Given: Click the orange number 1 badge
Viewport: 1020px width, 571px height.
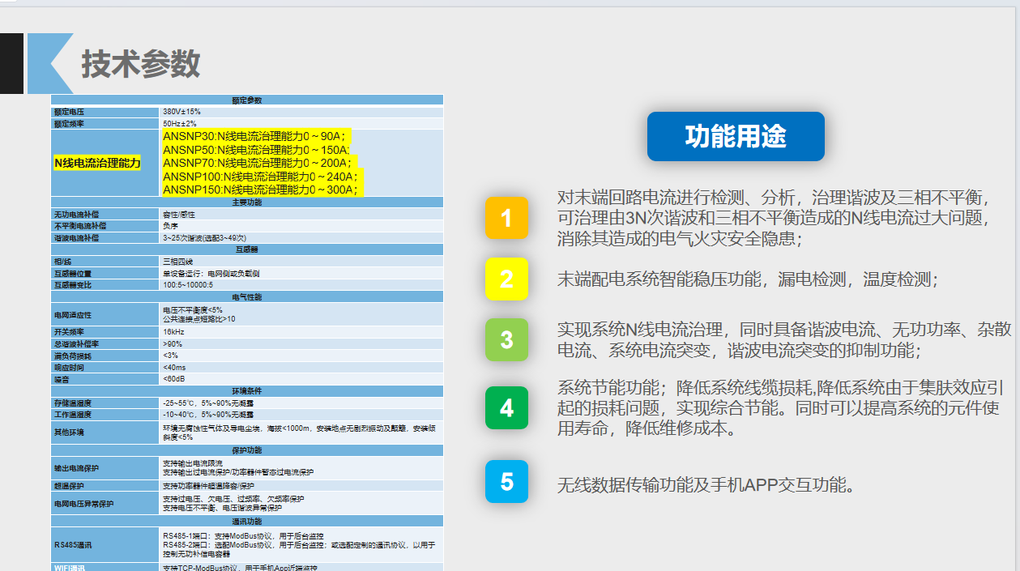Looking at the screenshot, I should [506, 218].
